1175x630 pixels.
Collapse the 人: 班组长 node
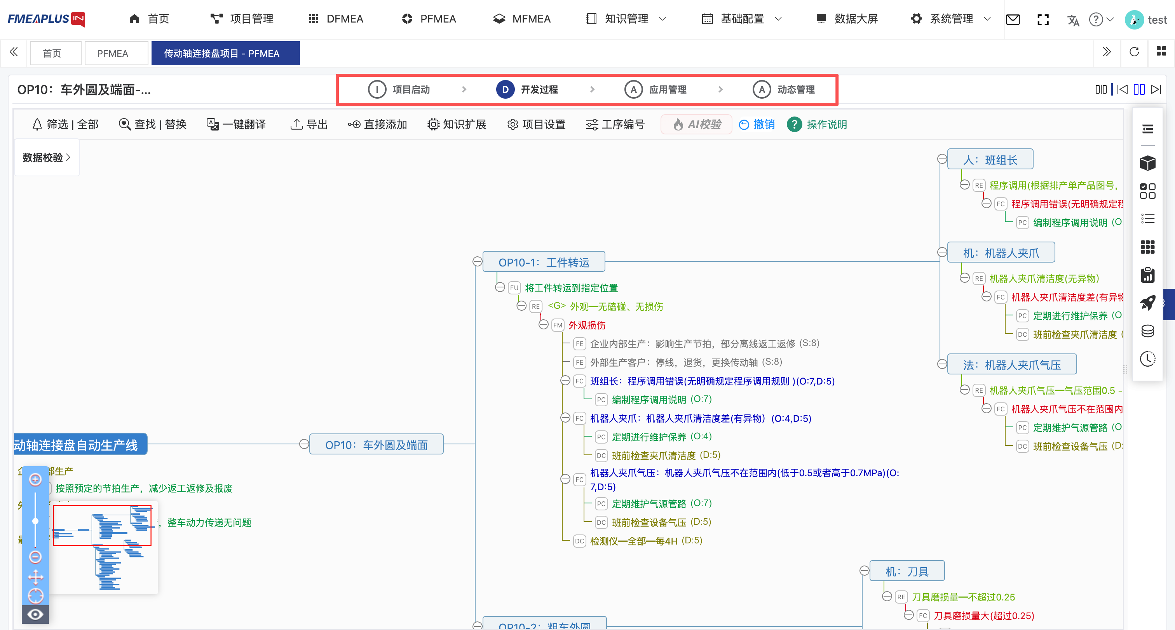[942, 158]
